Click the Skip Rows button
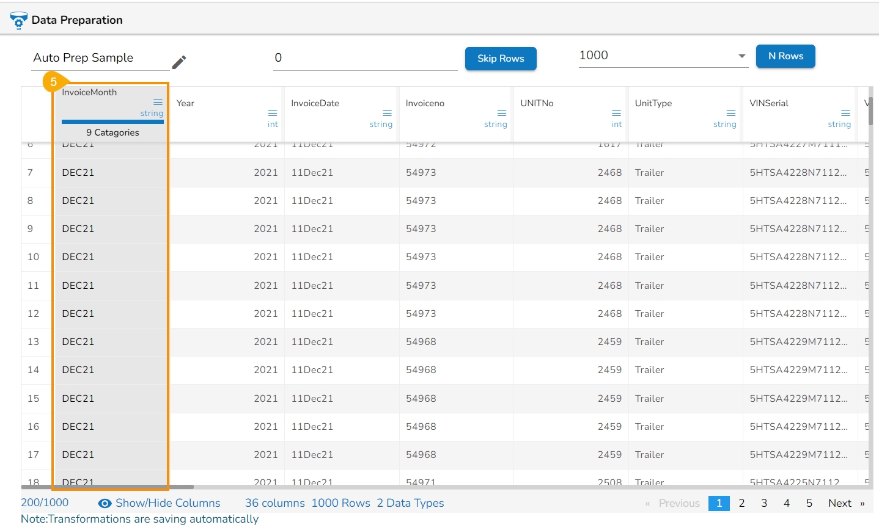 (501, 59)
